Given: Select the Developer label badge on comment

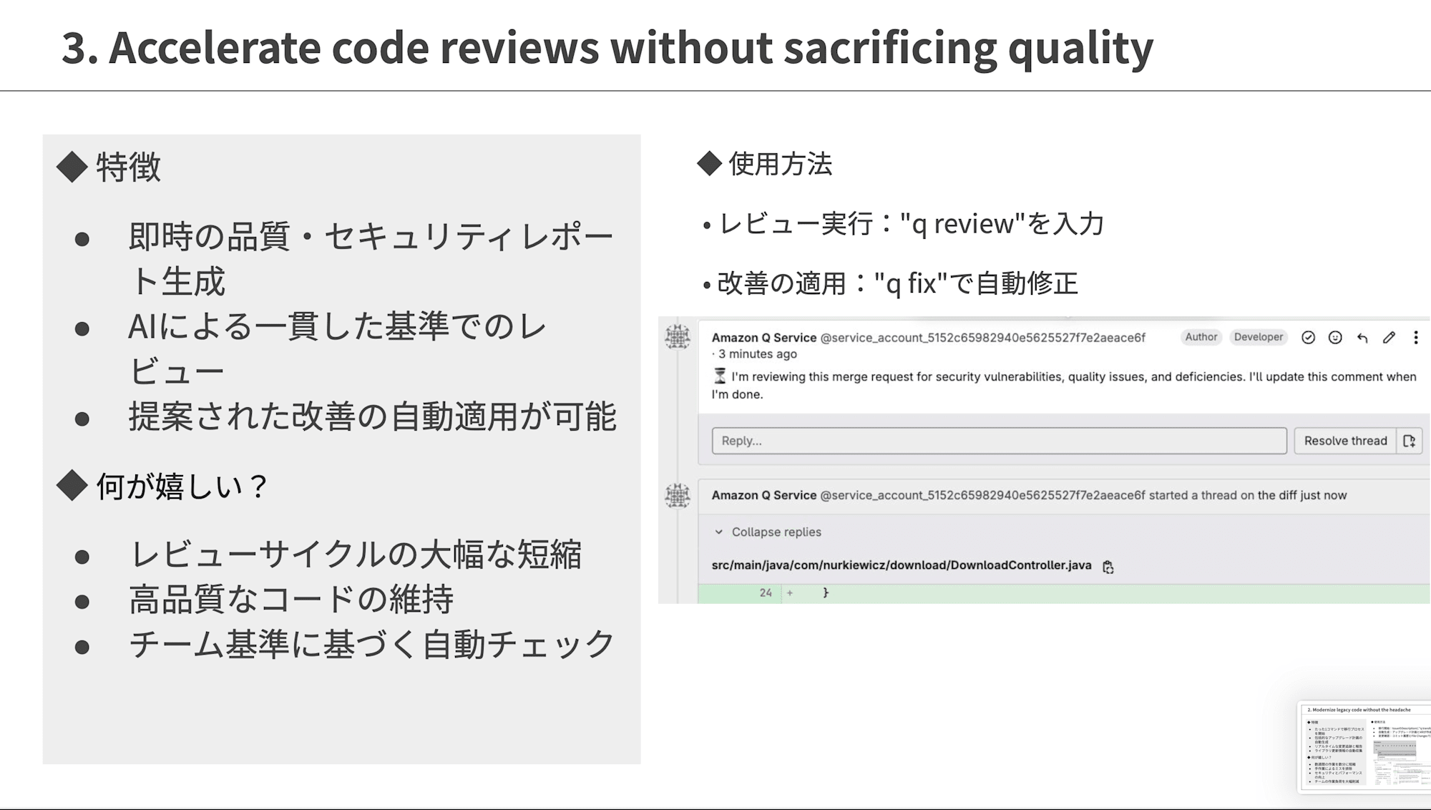Looking at the screenshot, I should pos(1258,337).
